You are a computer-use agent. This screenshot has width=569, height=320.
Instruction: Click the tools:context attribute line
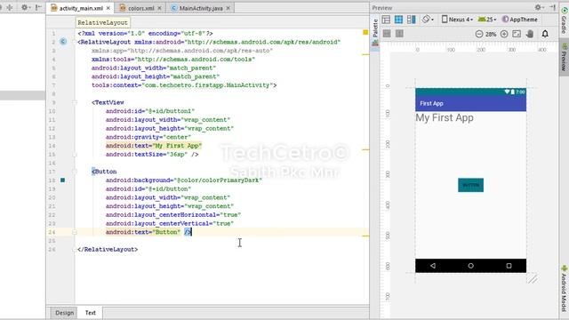[x=184, y=85]
